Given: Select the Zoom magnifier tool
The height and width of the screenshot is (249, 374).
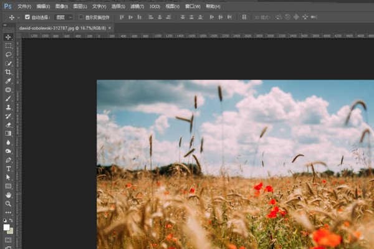Looking at the screenshot, I should pyautogui.click(x=9, y=203).
